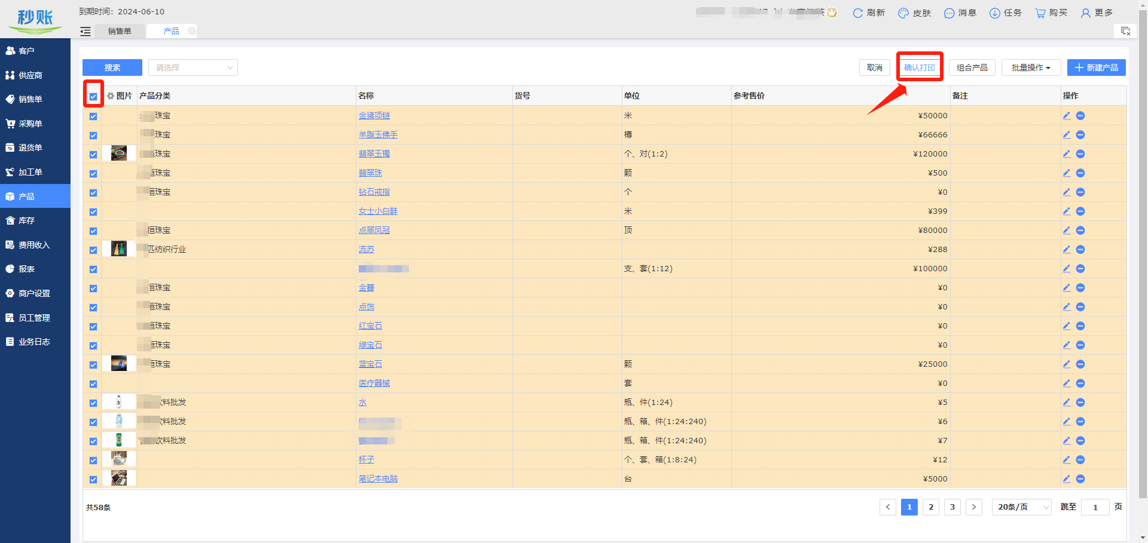1148x543 pixels.
Task: Click the edit pencil for 金猪项链 row
Action: 1067,116
